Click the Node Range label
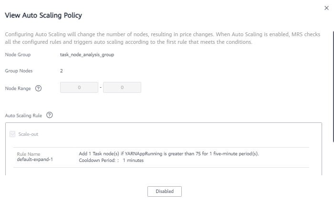The height and width of the screenshot is (201, 334). click(18, 89)
